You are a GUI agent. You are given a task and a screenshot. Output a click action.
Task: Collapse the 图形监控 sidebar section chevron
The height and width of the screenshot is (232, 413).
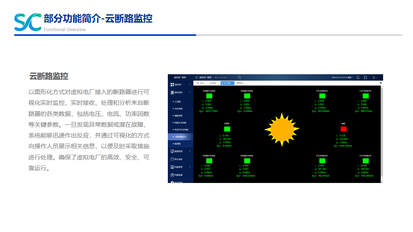[190, 92]
